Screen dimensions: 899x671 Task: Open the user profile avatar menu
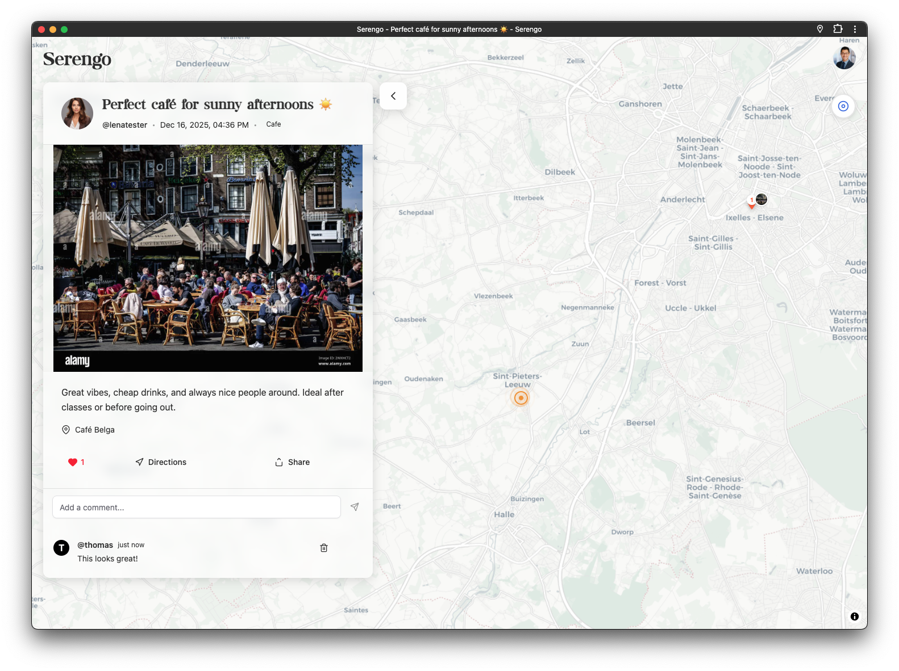844,58
